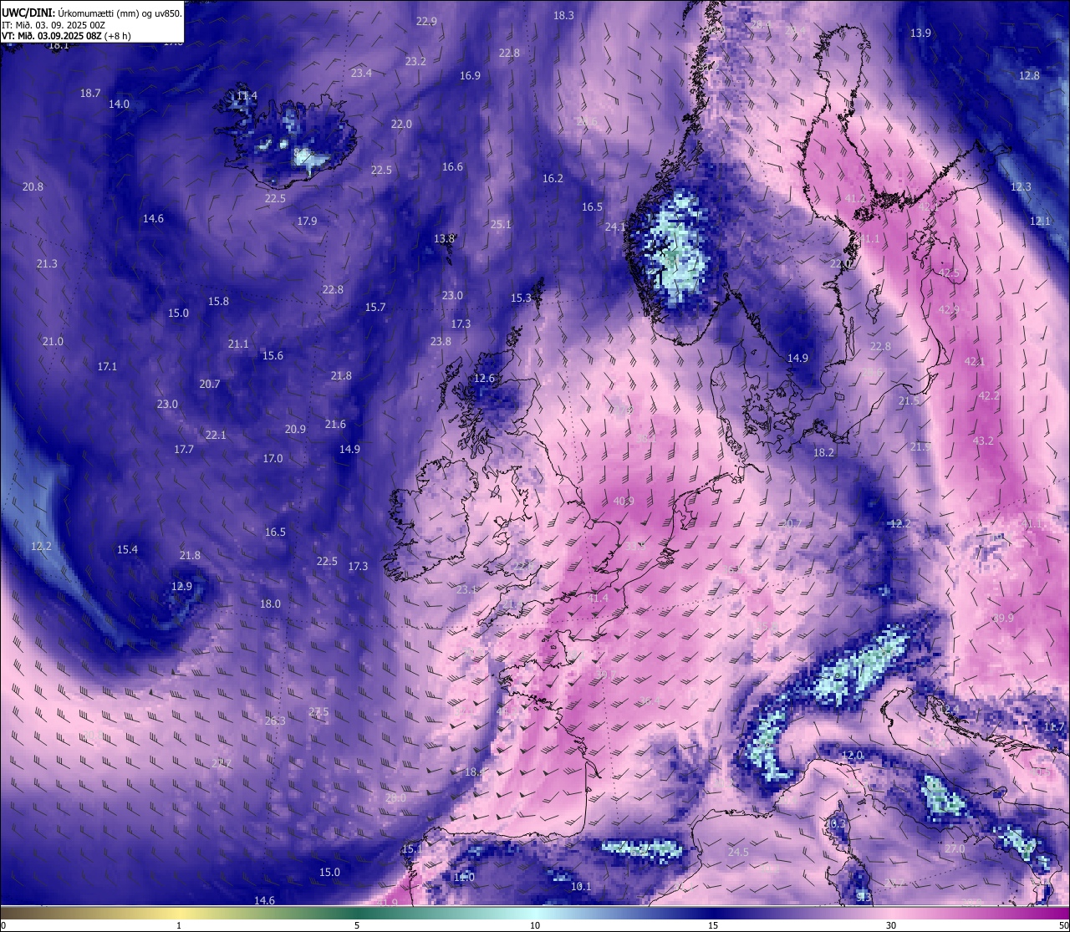The height and width of the screenshot is (932, 1070).
Task: Click the 42.1 value label
Action: click(x=975, y=361)
